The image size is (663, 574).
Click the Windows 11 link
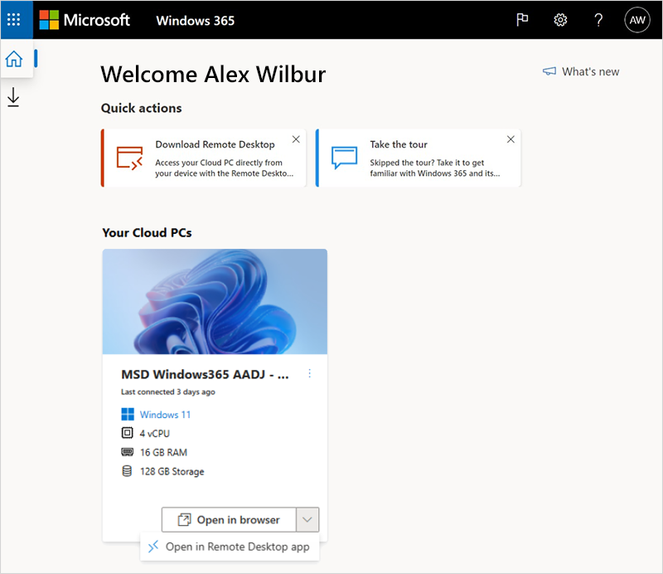coord(165,414)
